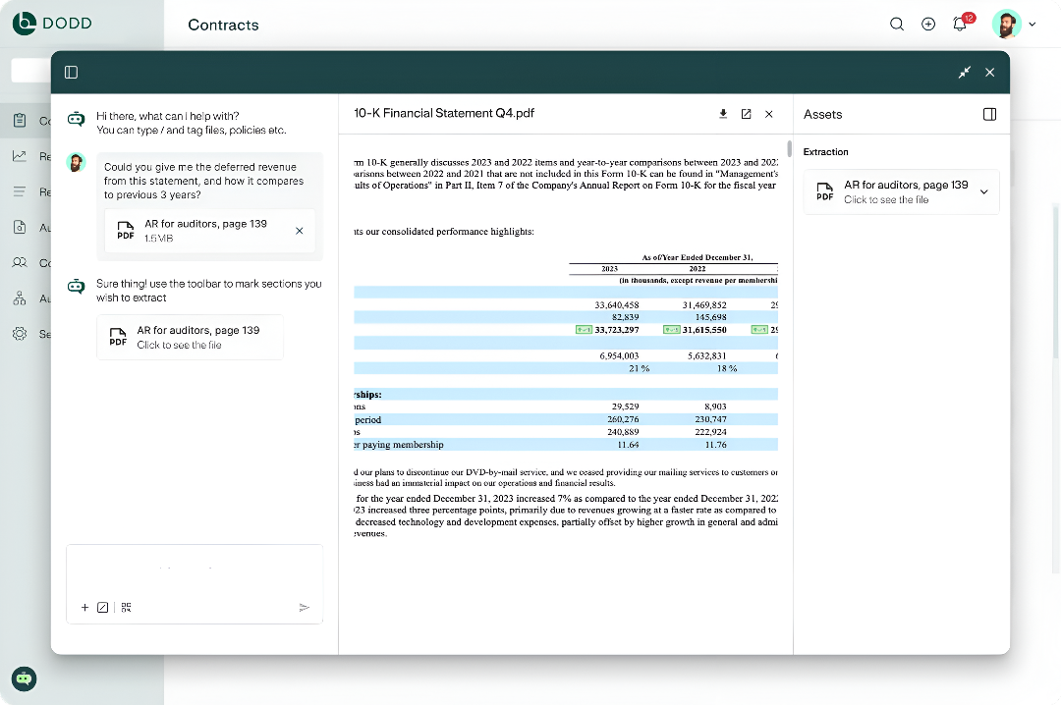Click the circled plus icon in header

pos(928,25)
